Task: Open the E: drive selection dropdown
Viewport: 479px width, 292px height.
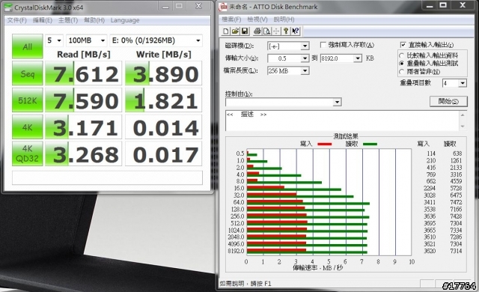Action: click(156, 40)
